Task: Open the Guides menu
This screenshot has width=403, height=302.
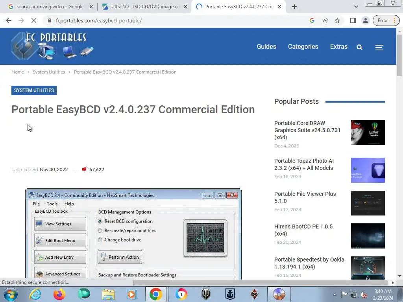Action: pos(266,46)
